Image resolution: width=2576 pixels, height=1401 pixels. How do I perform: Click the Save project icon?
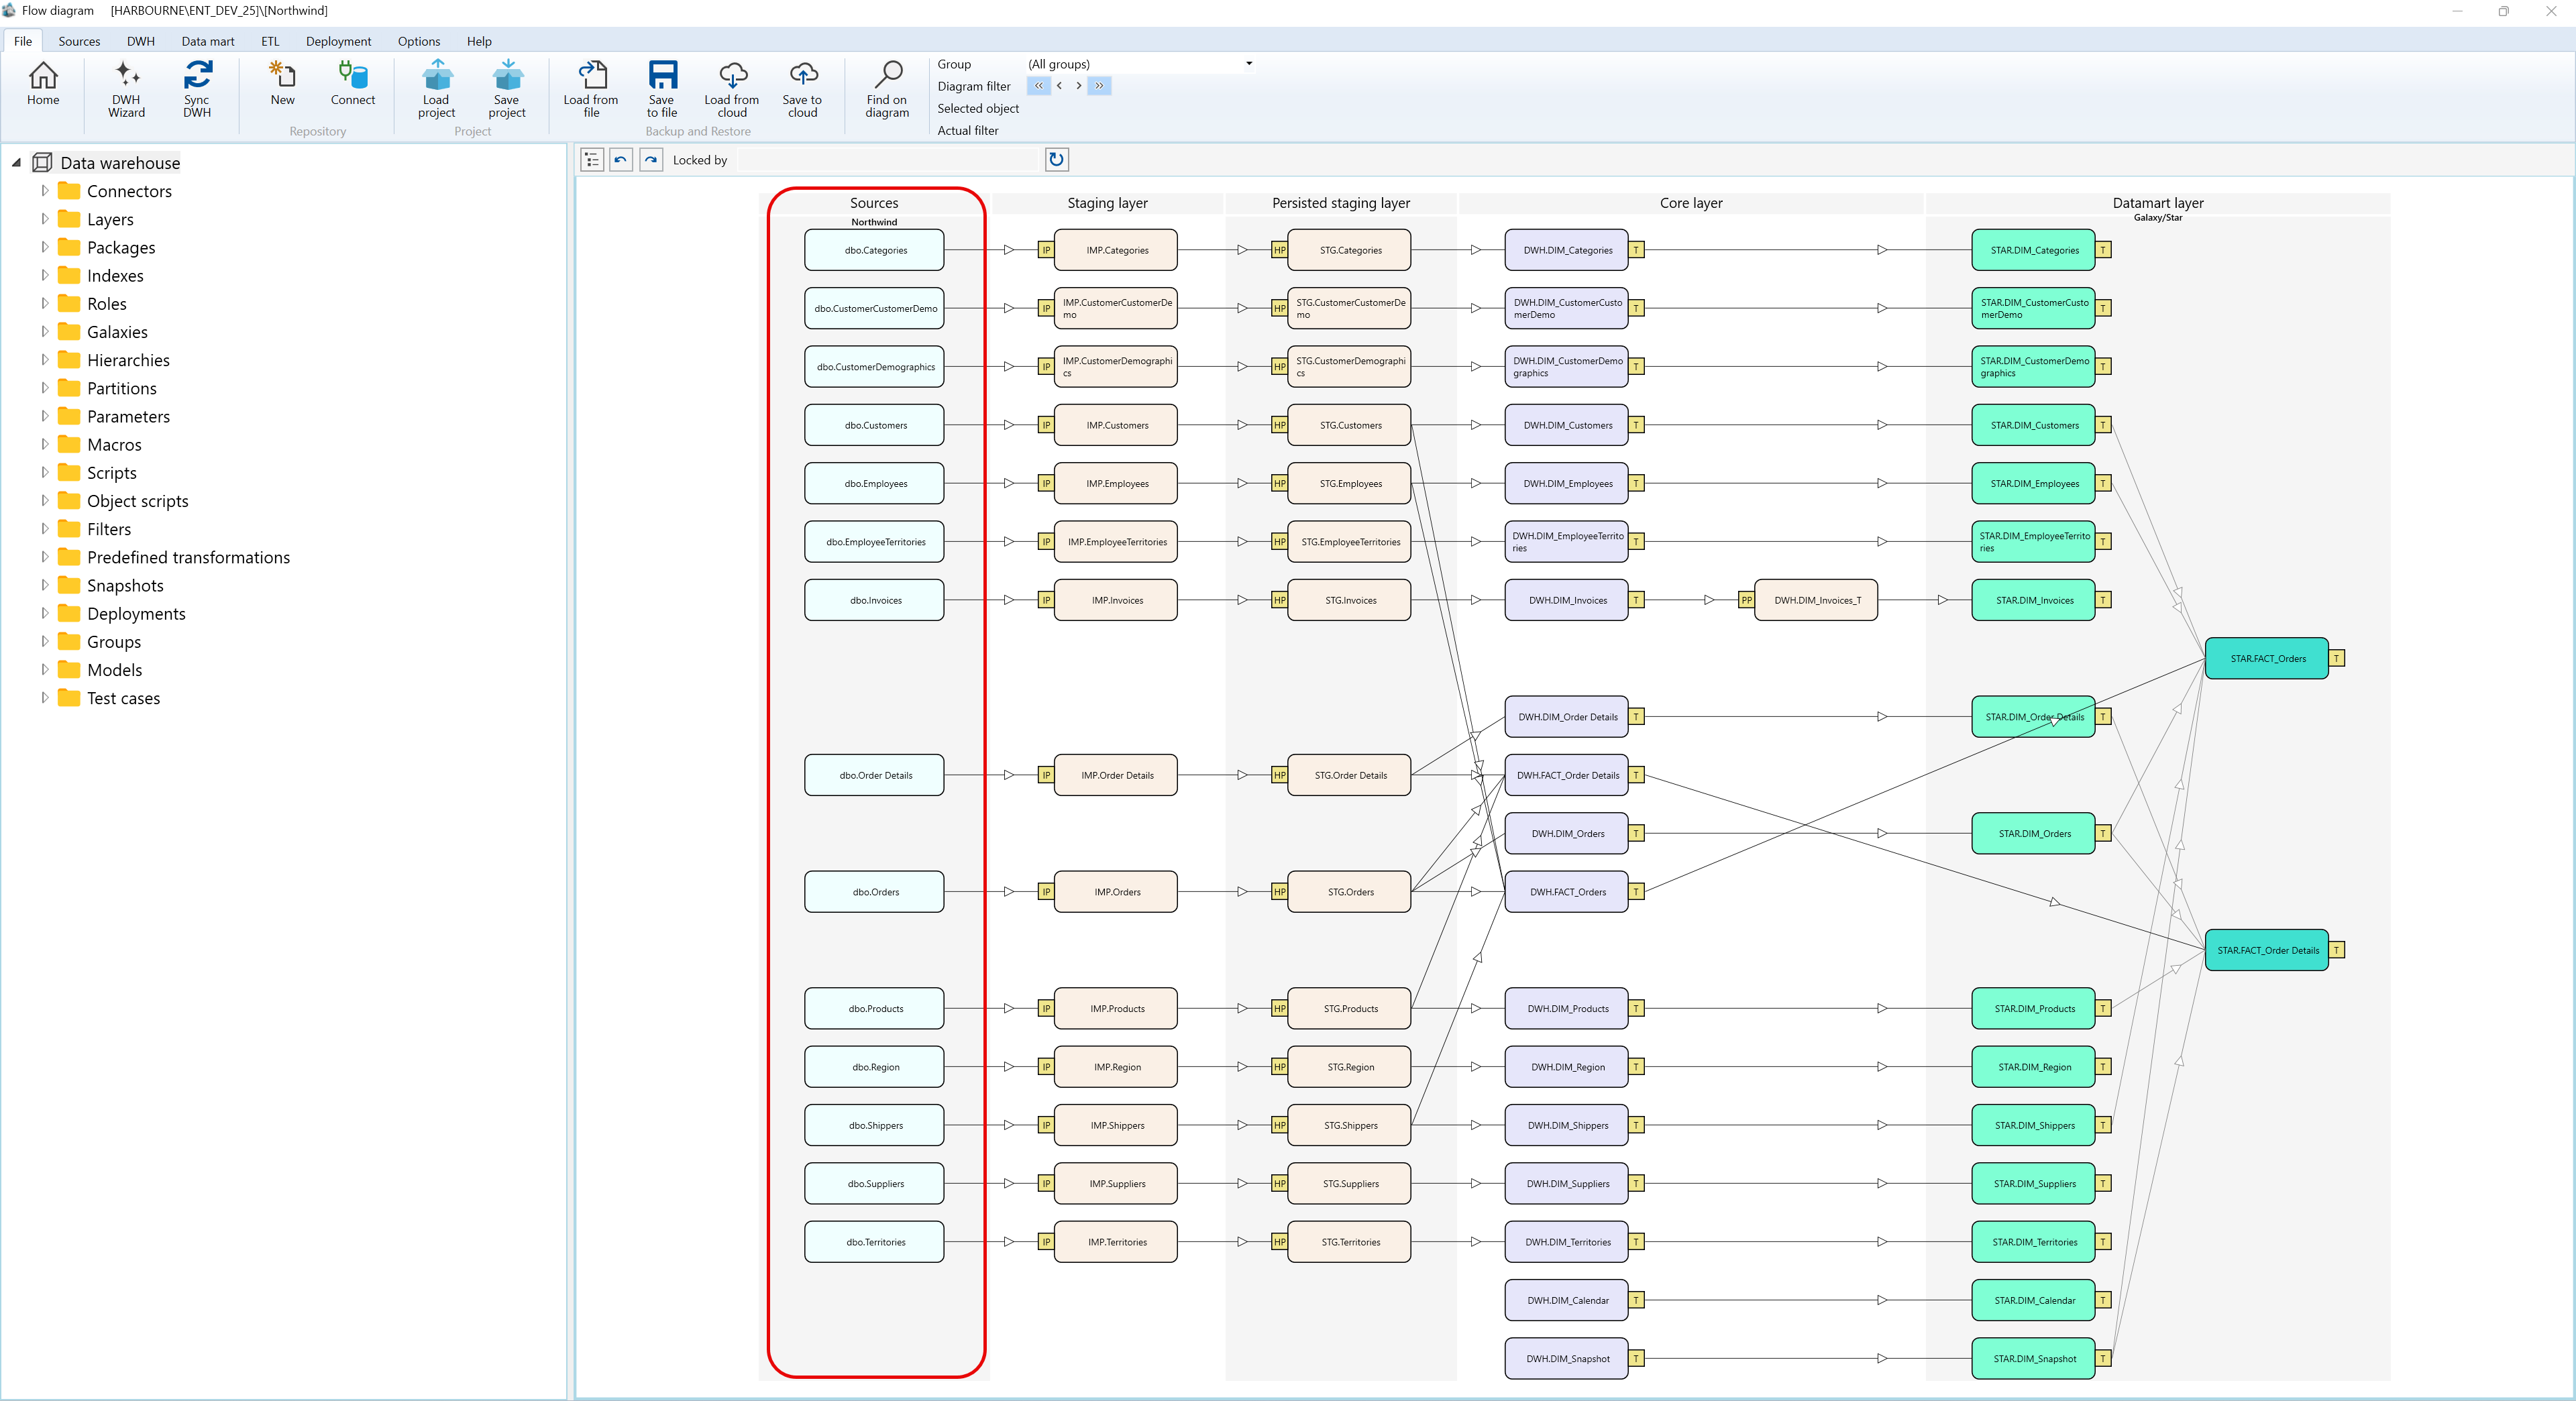507,90
